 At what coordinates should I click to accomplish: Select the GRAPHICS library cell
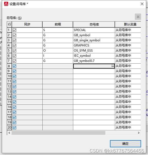[x=94, y=45]
